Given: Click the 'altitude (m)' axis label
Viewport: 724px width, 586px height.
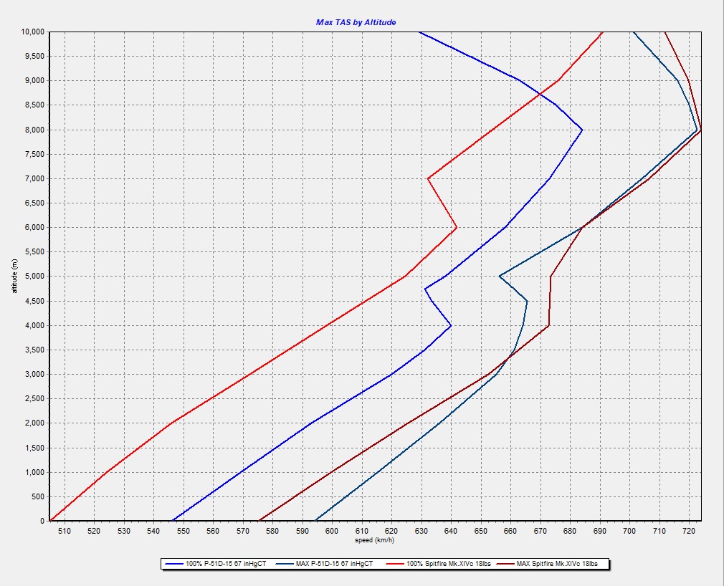Looking at the screenshot, I should (x=14, y=276).
